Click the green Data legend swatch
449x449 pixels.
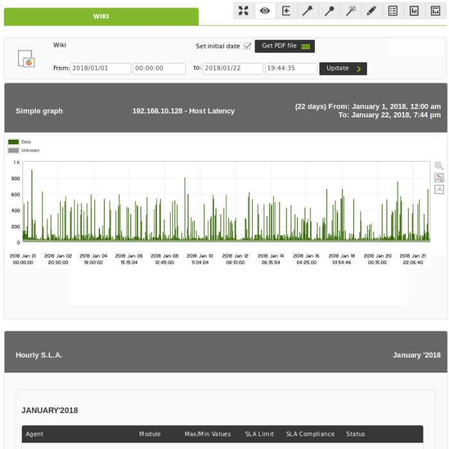coord(13,142)
